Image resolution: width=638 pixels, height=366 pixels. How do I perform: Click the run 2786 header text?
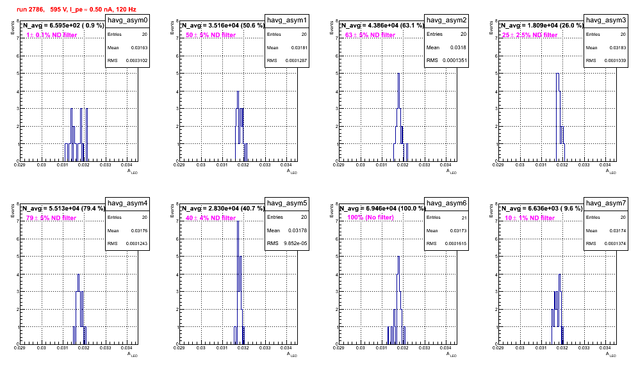tap(76, 10)
